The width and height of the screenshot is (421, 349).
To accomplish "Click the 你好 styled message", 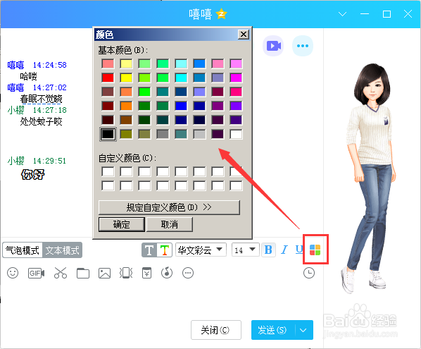I will click(33, 175).
